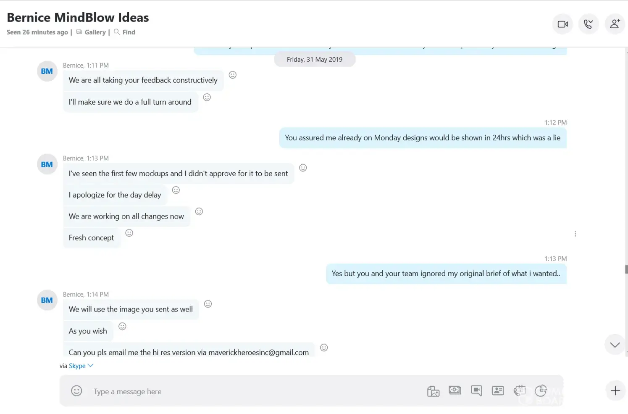Record a video message

[476, 390]
